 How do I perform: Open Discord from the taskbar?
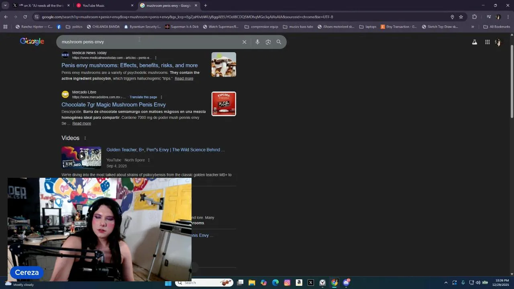coord(346,283)
